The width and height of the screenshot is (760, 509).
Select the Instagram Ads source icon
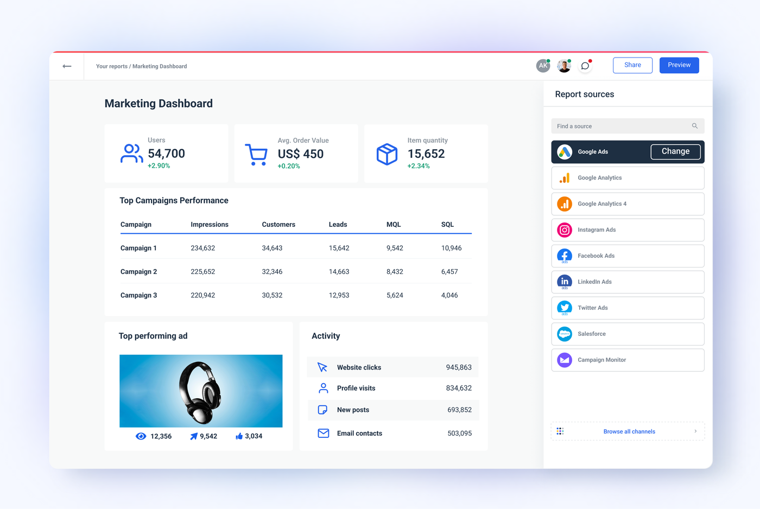pyautogui.click(x=564, y=230)
